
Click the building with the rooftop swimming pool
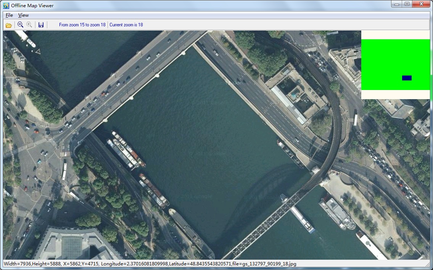pos(294,93)
